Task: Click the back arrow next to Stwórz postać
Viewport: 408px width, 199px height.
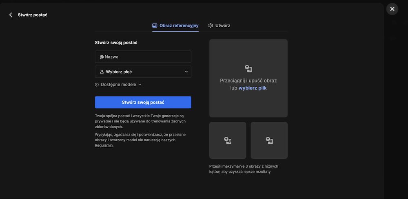Action: [x=11, y=15]
